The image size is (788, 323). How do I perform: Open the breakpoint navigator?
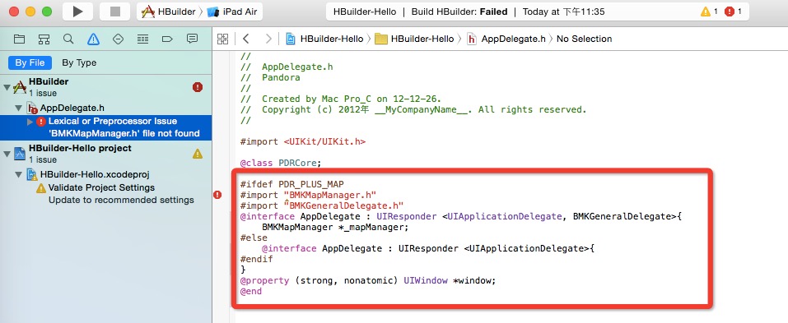[x=167, y=39]
